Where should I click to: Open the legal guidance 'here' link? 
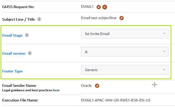[x=56, y=90]
